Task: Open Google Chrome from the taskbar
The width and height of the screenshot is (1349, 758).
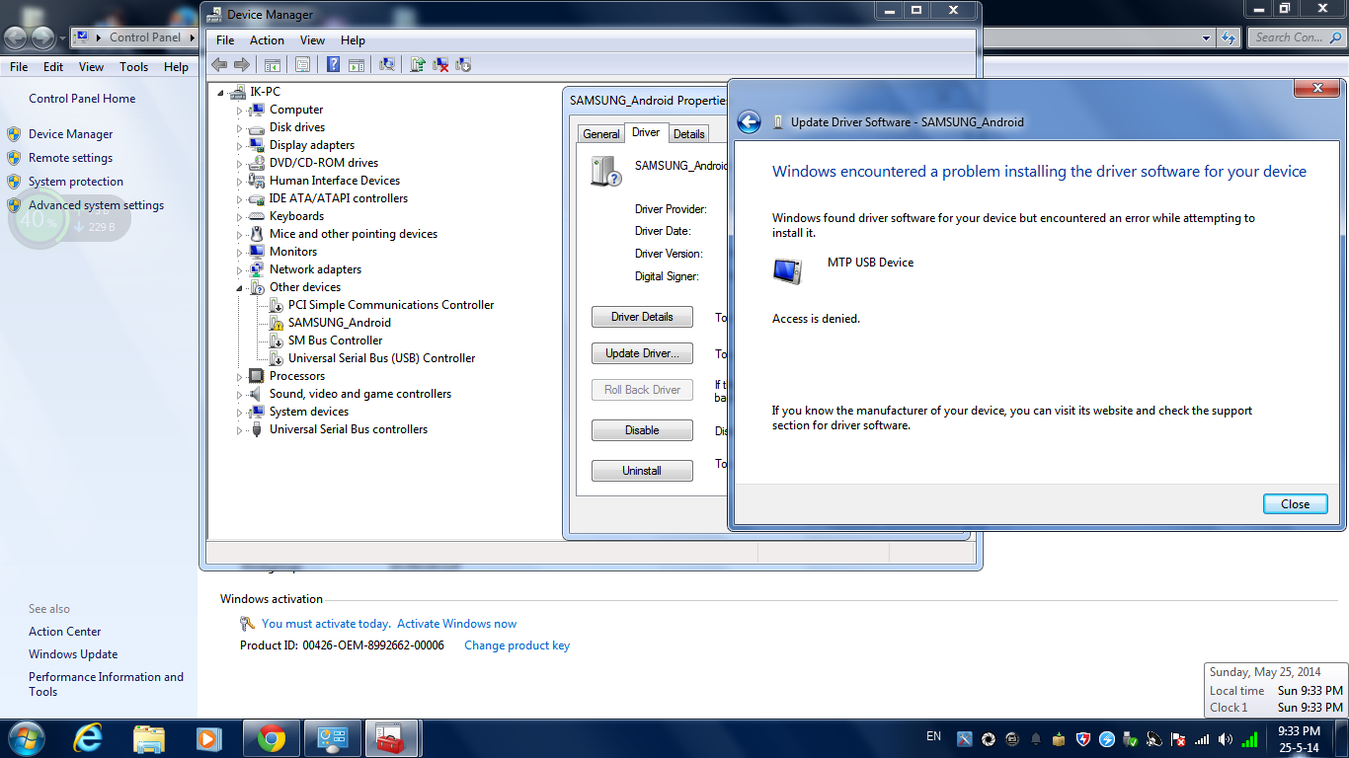Action: 272,738
